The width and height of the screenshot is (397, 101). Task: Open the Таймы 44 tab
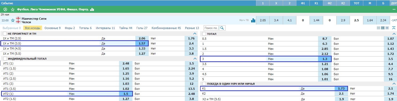click(x=126, y=28)
